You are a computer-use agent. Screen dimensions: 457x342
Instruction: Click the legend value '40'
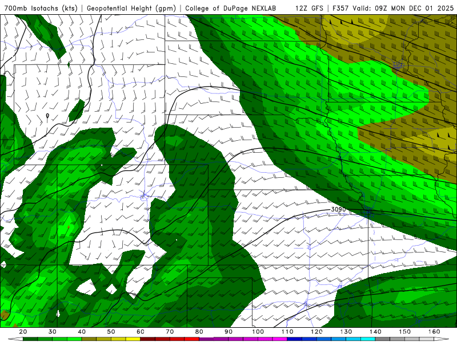pyautogui.click(x=82, y=332)
